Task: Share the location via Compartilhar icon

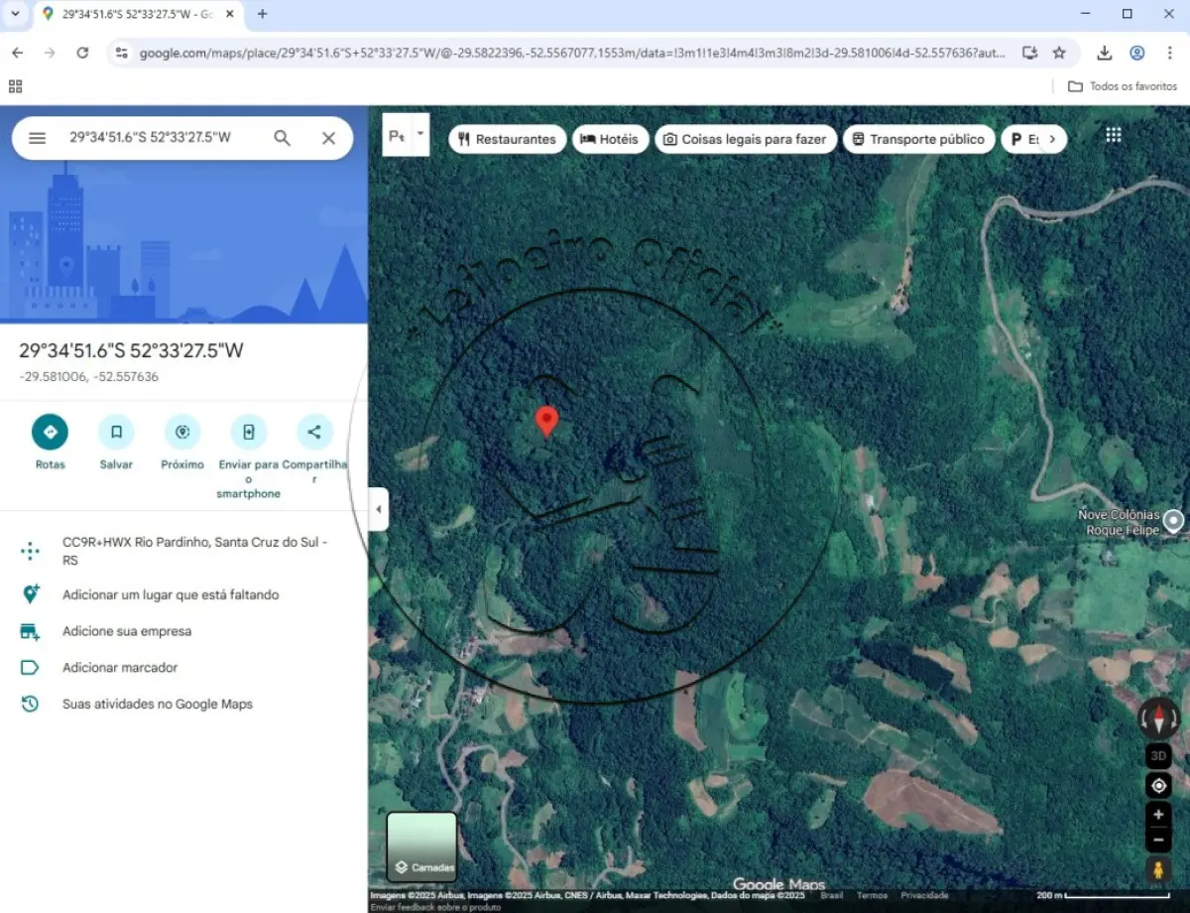Action: tap(314, 432)
